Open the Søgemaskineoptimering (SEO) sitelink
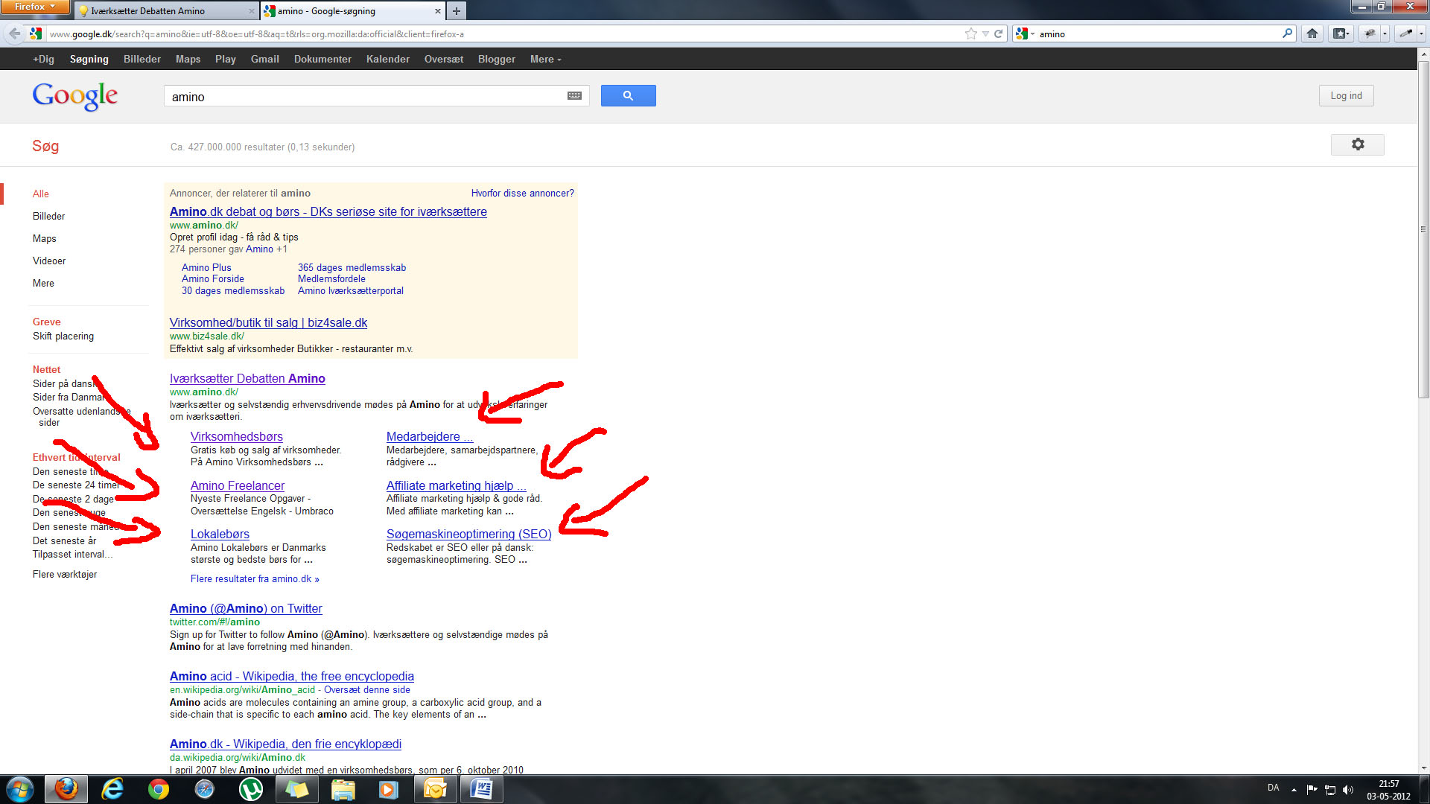 [x=468, y=534]
